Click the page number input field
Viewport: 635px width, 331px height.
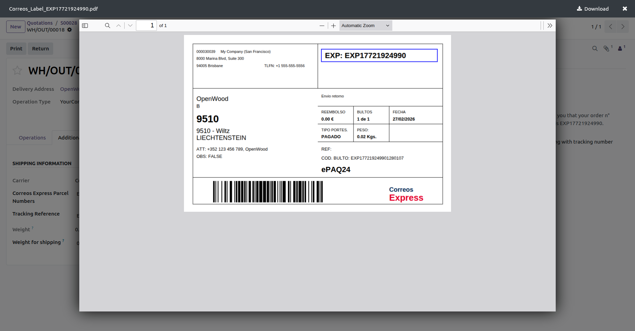click(x=146, y=26)
